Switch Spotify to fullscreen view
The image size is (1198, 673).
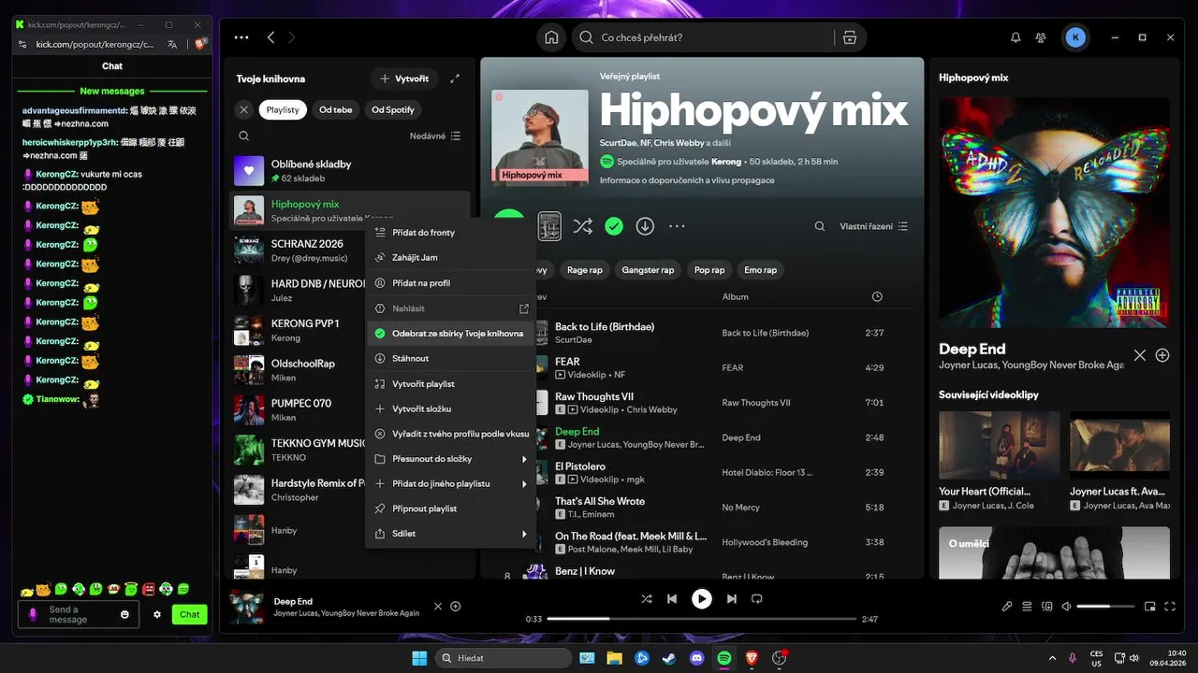(x=1170, y=607)
